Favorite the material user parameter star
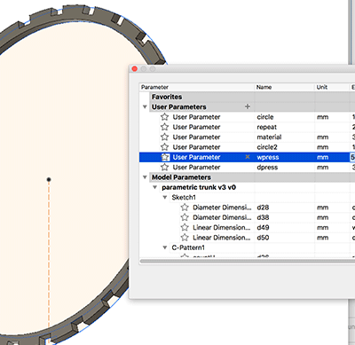Image resolution: width=355 pixels, height=345 pixels. coord(164,137)
